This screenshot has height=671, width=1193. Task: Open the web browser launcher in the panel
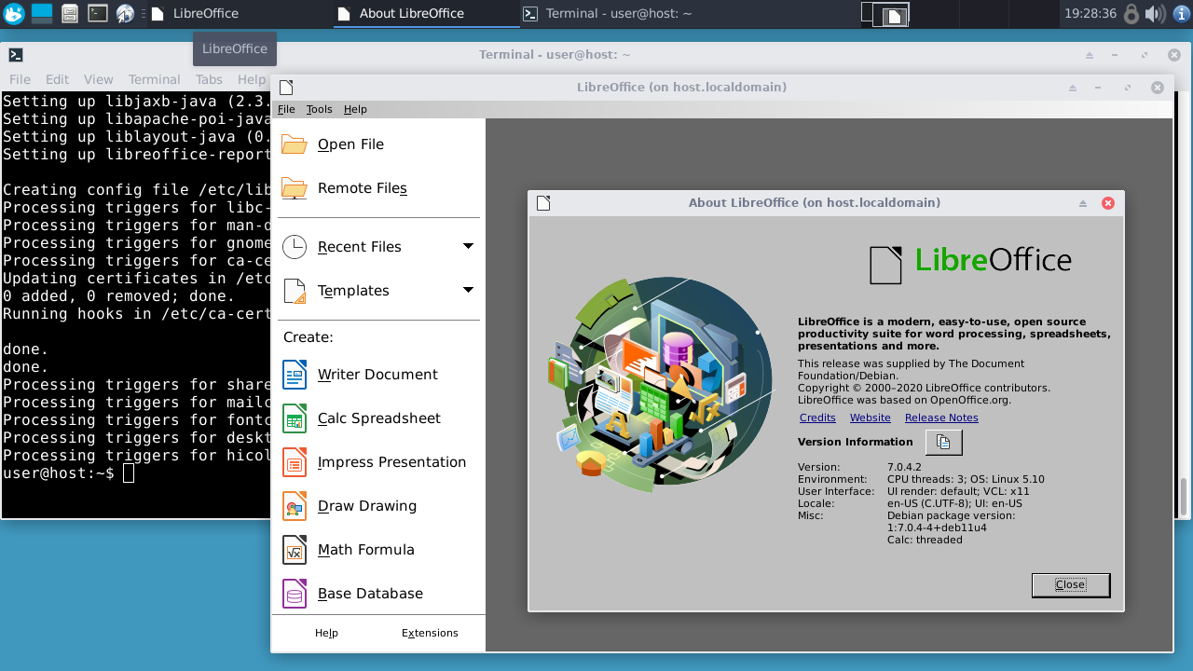coord(125,13)
